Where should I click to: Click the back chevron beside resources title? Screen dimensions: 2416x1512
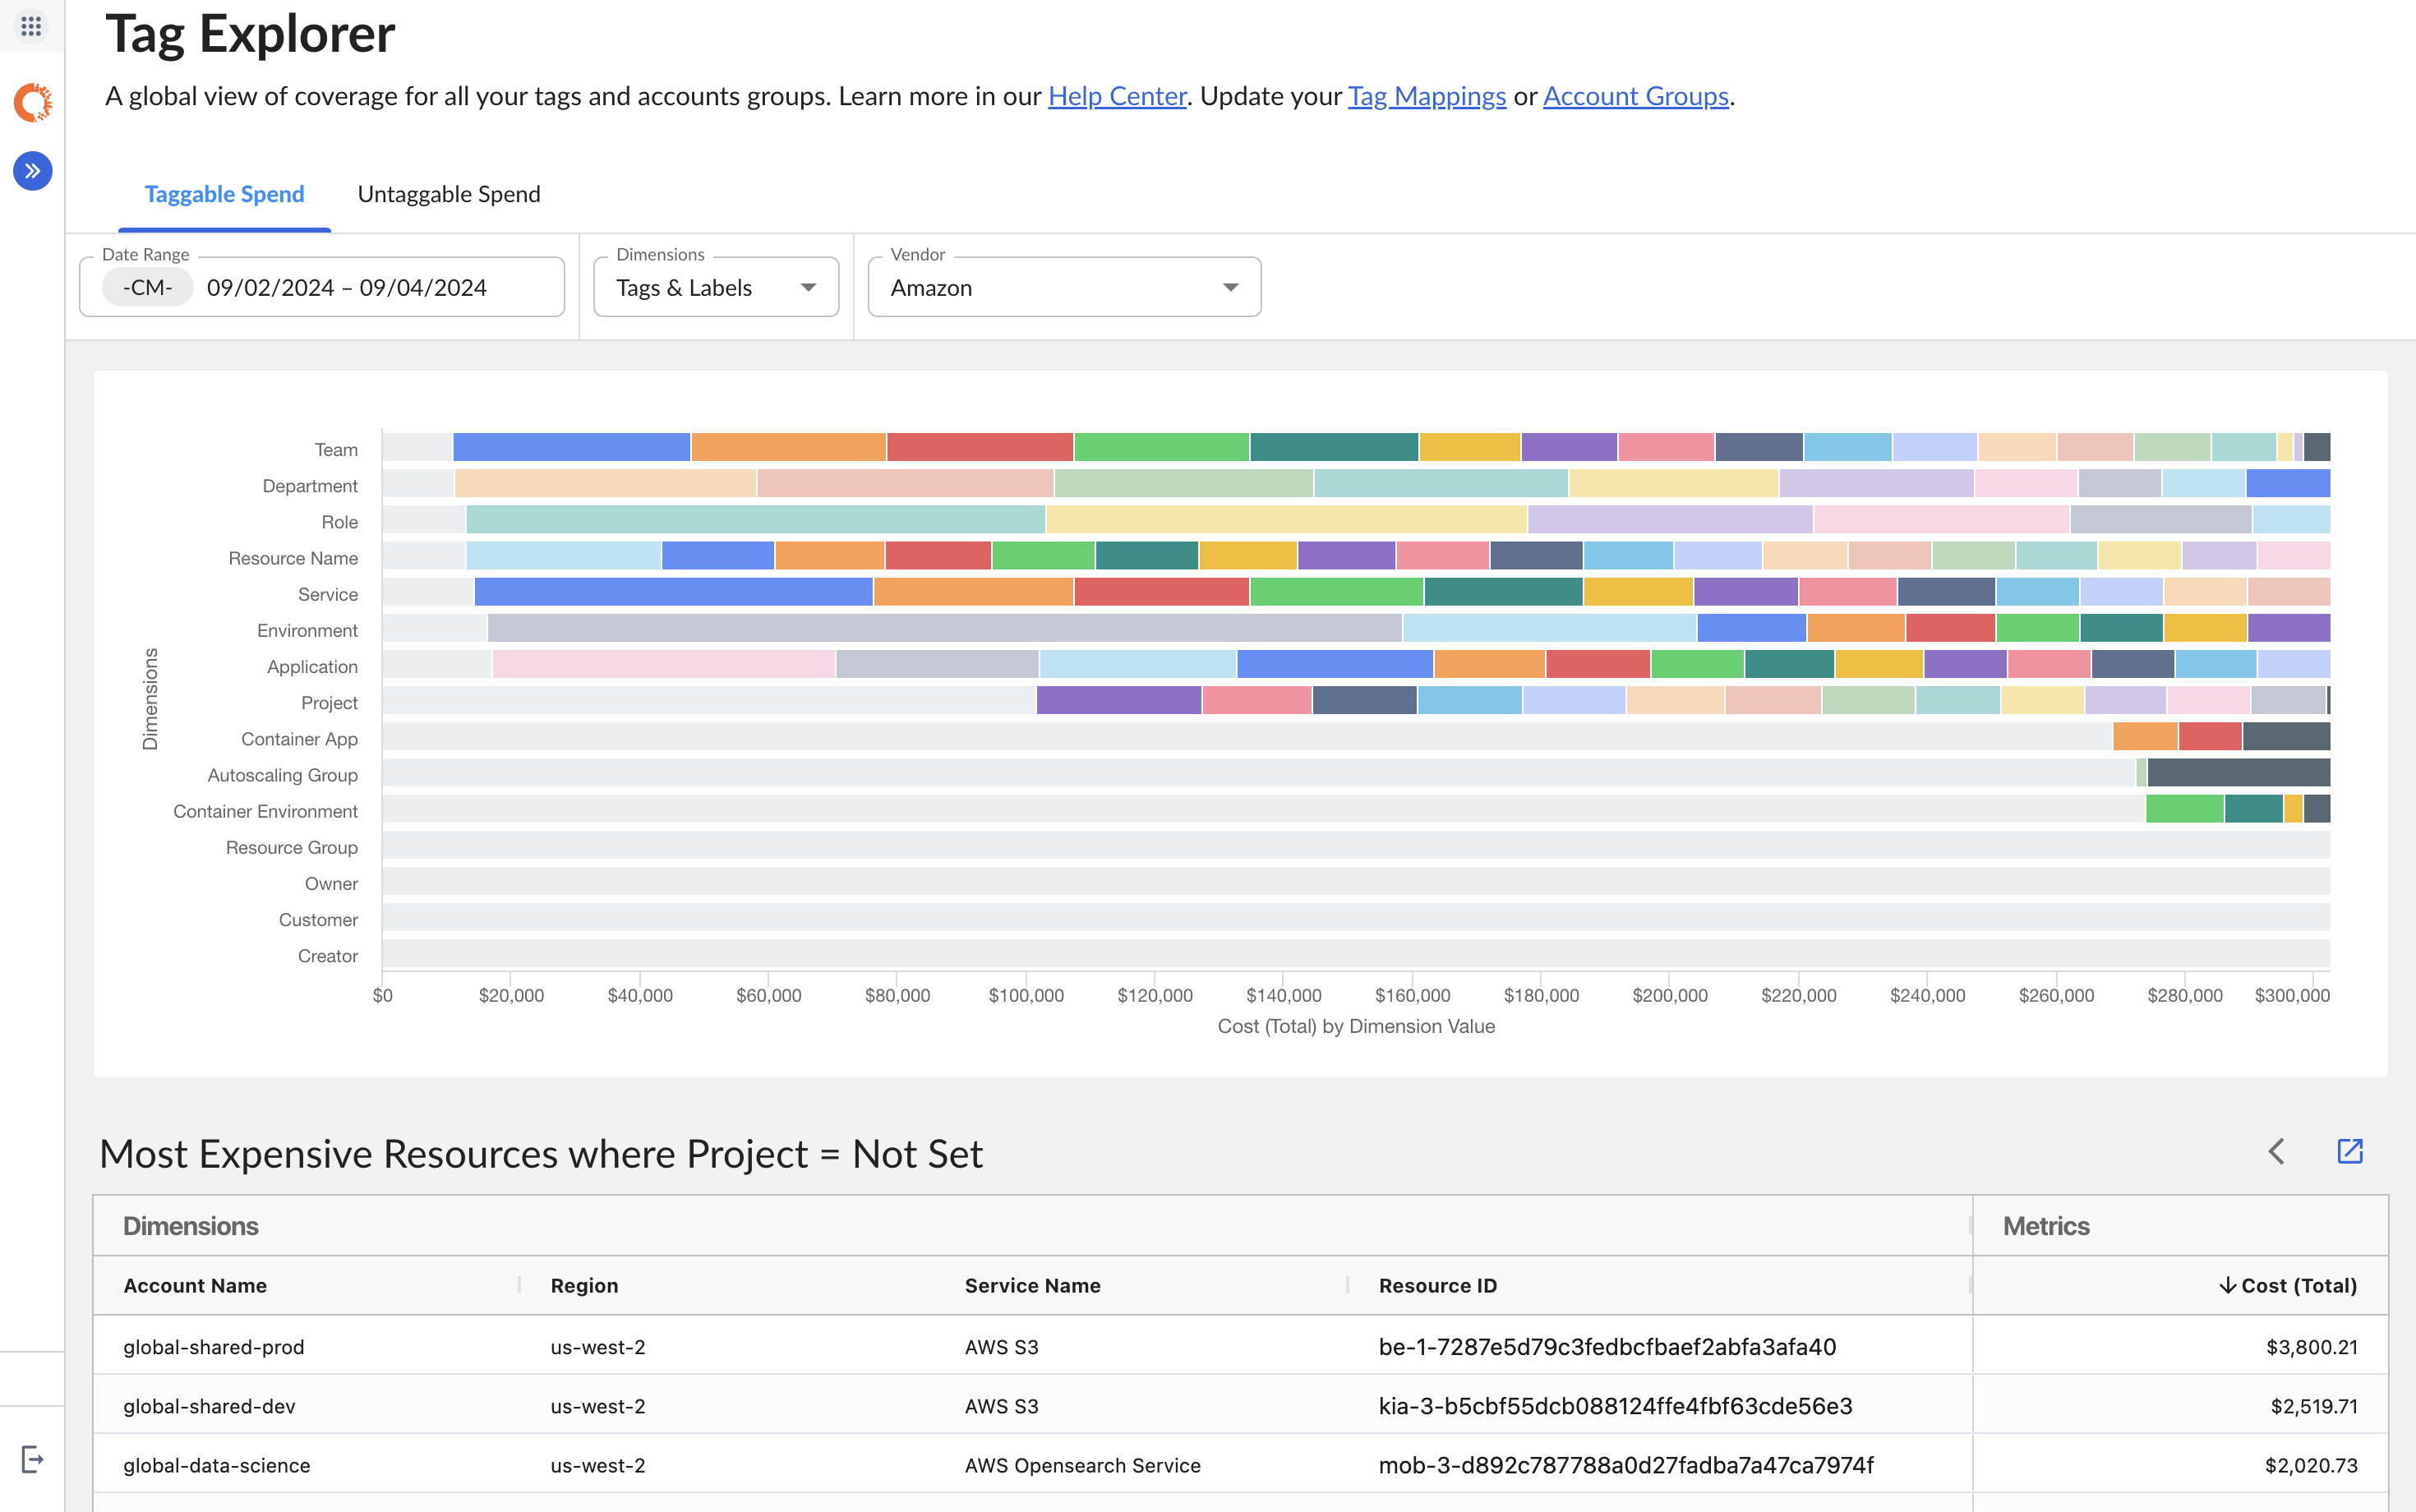click(x=2277, y=1151)
